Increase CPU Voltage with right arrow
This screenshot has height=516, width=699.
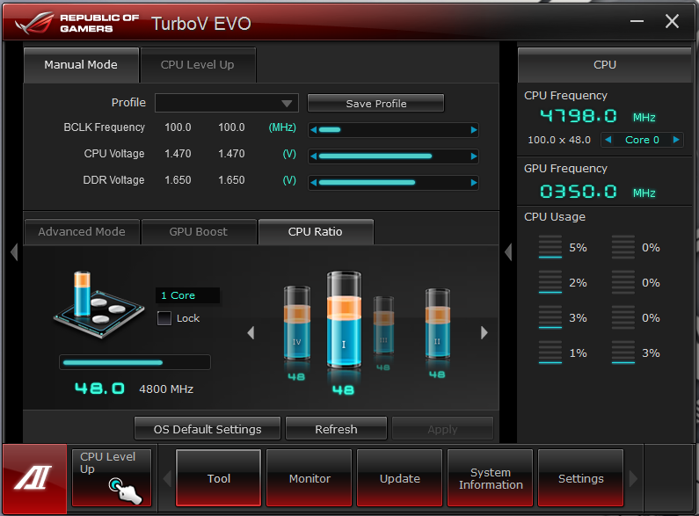(x=474, y=156)
